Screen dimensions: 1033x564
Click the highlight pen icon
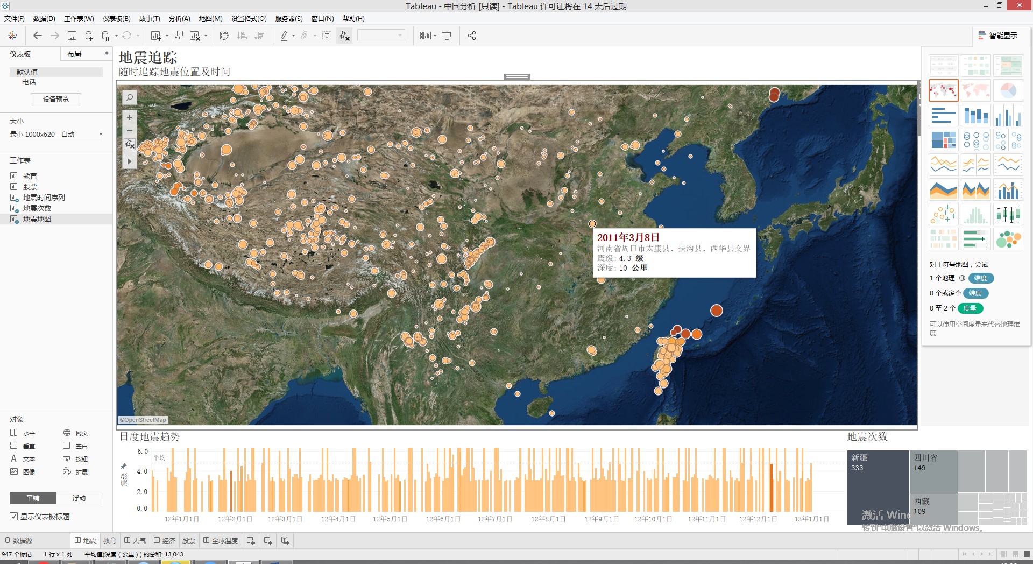(x=284, y=36)
